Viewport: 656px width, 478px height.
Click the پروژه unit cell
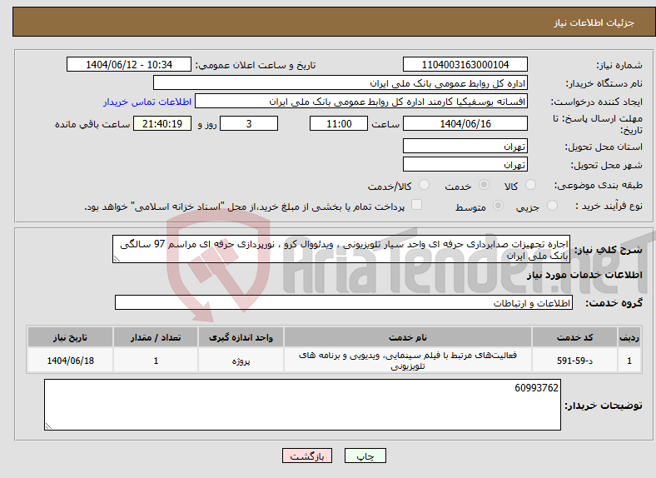pyautogui.click(x=241, y=360)
